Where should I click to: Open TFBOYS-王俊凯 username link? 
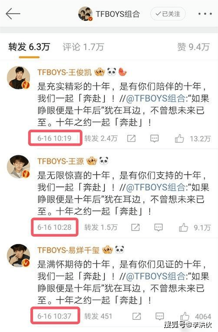click(x=65, y=72)
